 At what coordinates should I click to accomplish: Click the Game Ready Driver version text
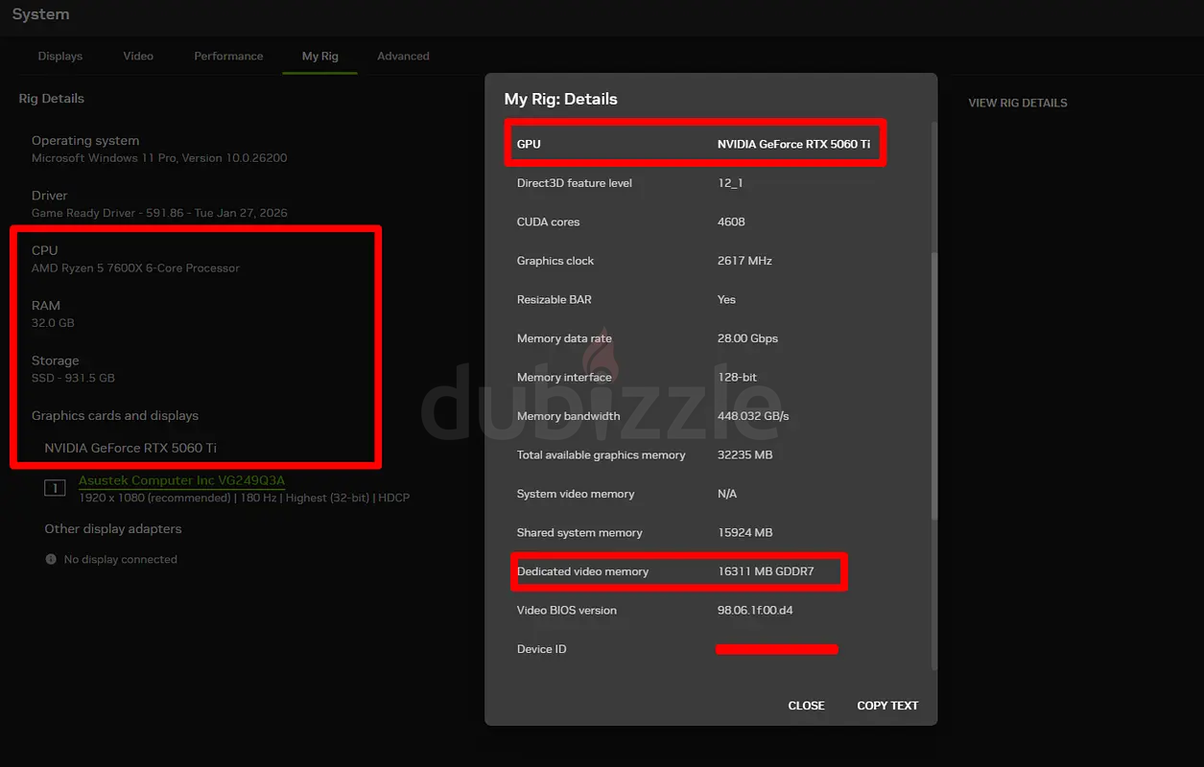(x=159, y=213)
